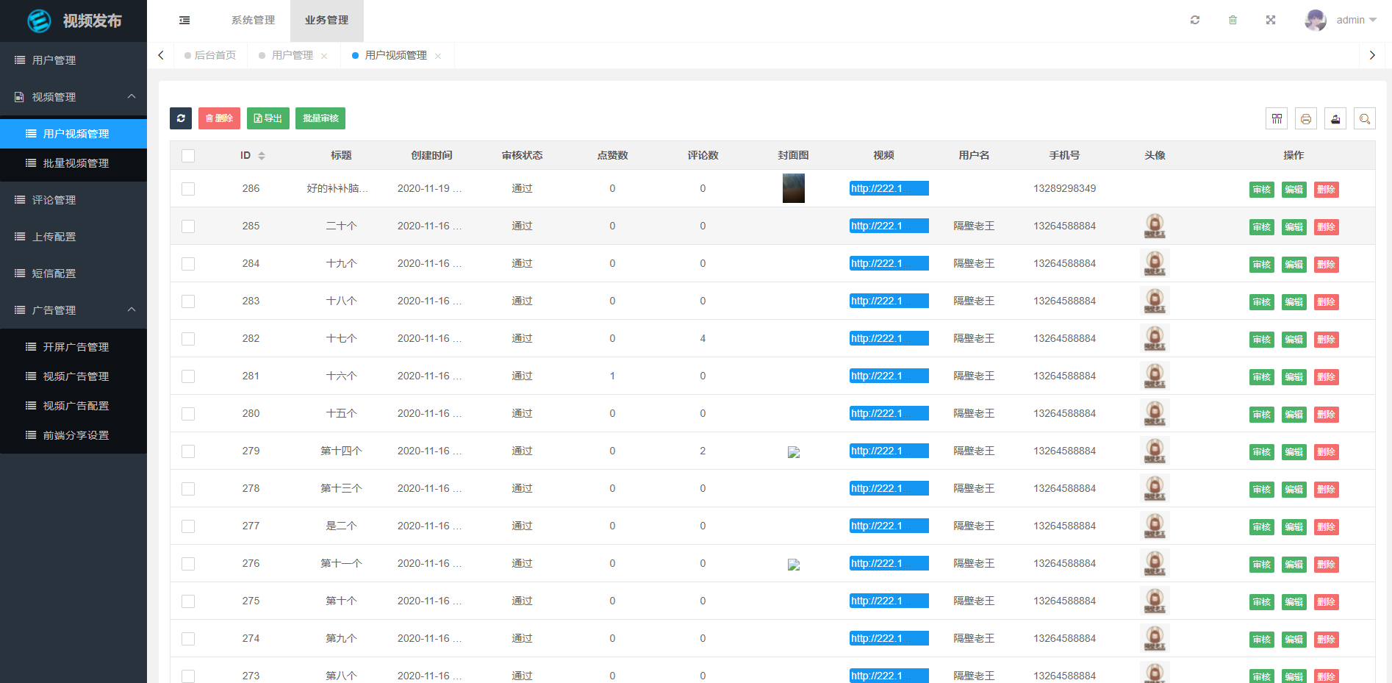
Task: Click the column visibility grid icon
Action: coord(1277,118)
